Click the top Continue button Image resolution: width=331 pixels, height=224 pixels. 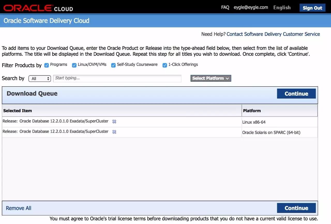pyautogui.click(x=296, y=94)
